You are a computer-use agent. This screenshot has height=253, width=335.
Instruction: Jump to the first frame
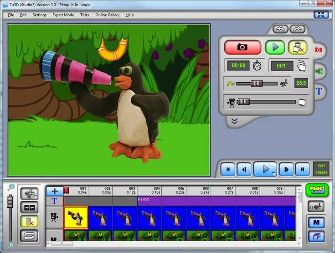point(228,170)
